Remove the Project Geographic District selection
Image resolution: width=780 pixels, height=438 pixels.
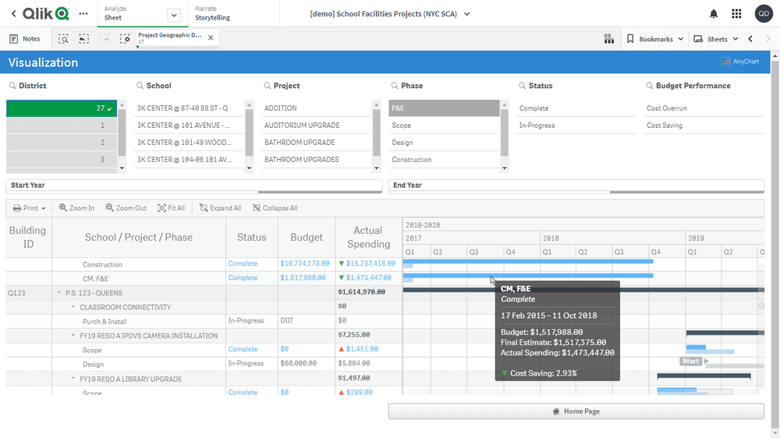click(x=211, y=37)
